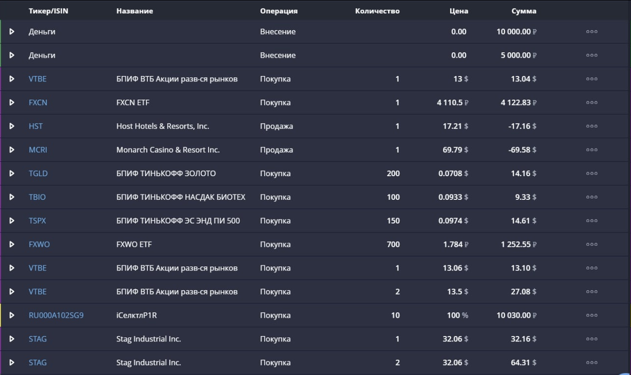Open three-dot menu for 5 000.00 ₽ deposit

[592, 55]
